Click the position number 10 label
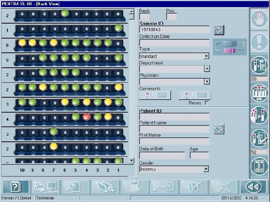Viewport: 270px width, 202px height. 22,170
